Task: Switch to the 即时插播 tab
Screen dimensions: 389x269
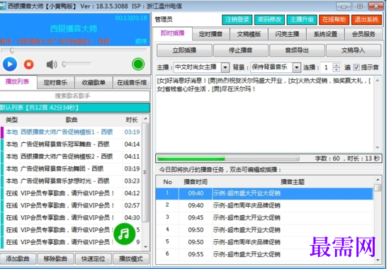Action: 173,33
